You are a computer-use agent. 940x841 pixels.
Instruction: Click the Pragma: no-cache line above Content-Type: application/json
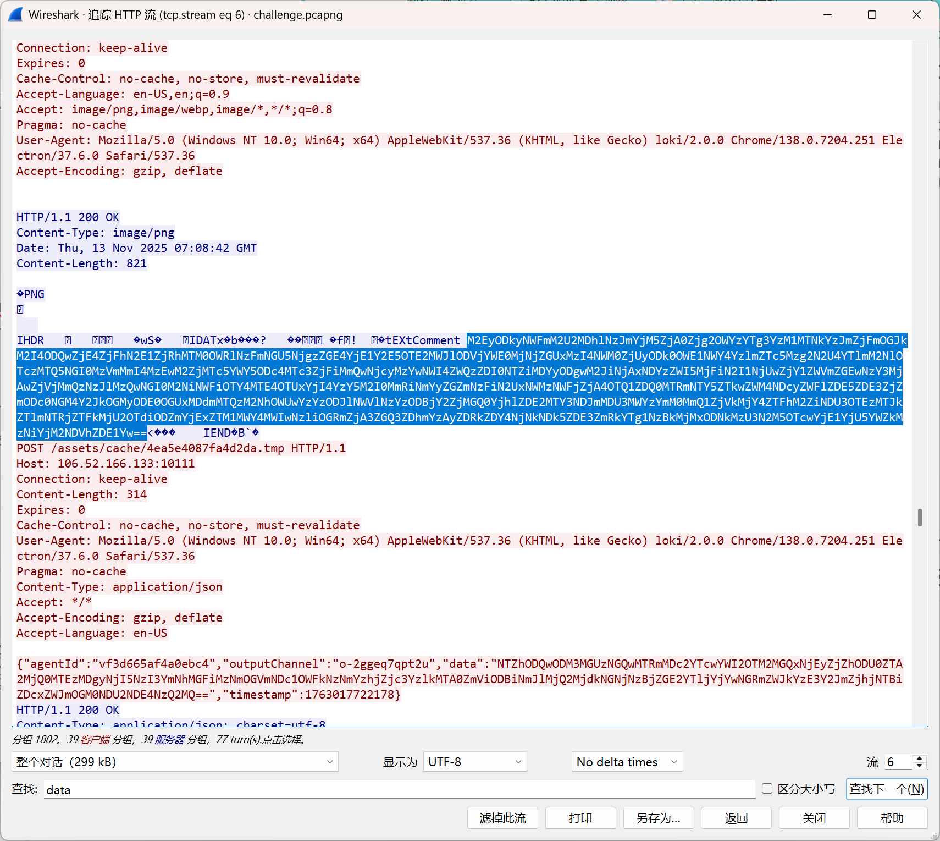coord(71,571)
